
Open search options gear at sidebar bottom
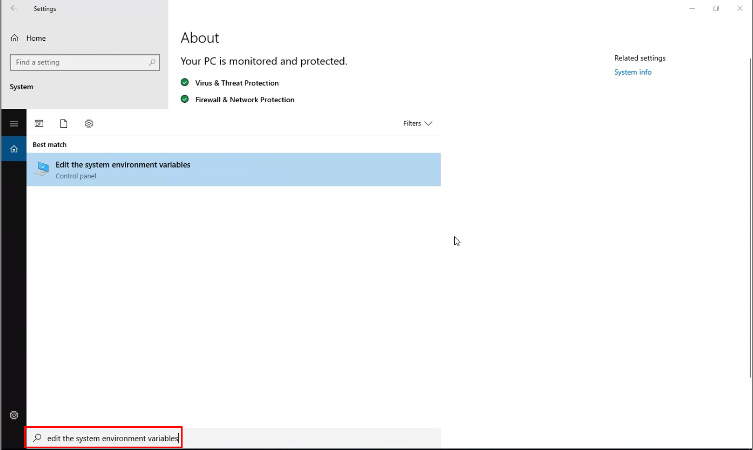14,415
